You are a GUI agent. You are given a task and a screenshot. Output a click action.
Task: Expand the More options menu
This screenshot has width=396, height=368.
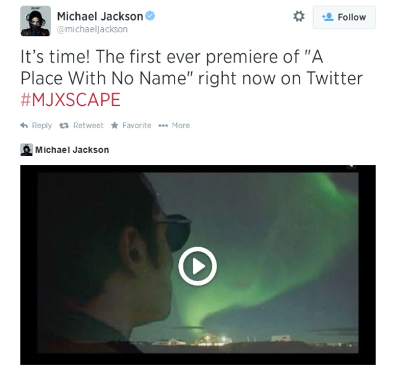pos(181,125)
